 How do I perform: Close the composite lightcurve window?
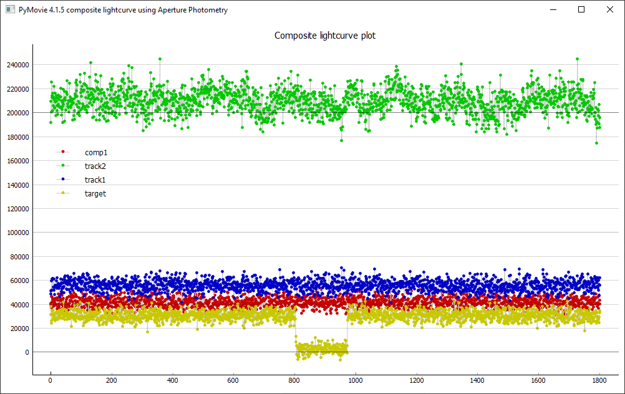pos(610,10)
